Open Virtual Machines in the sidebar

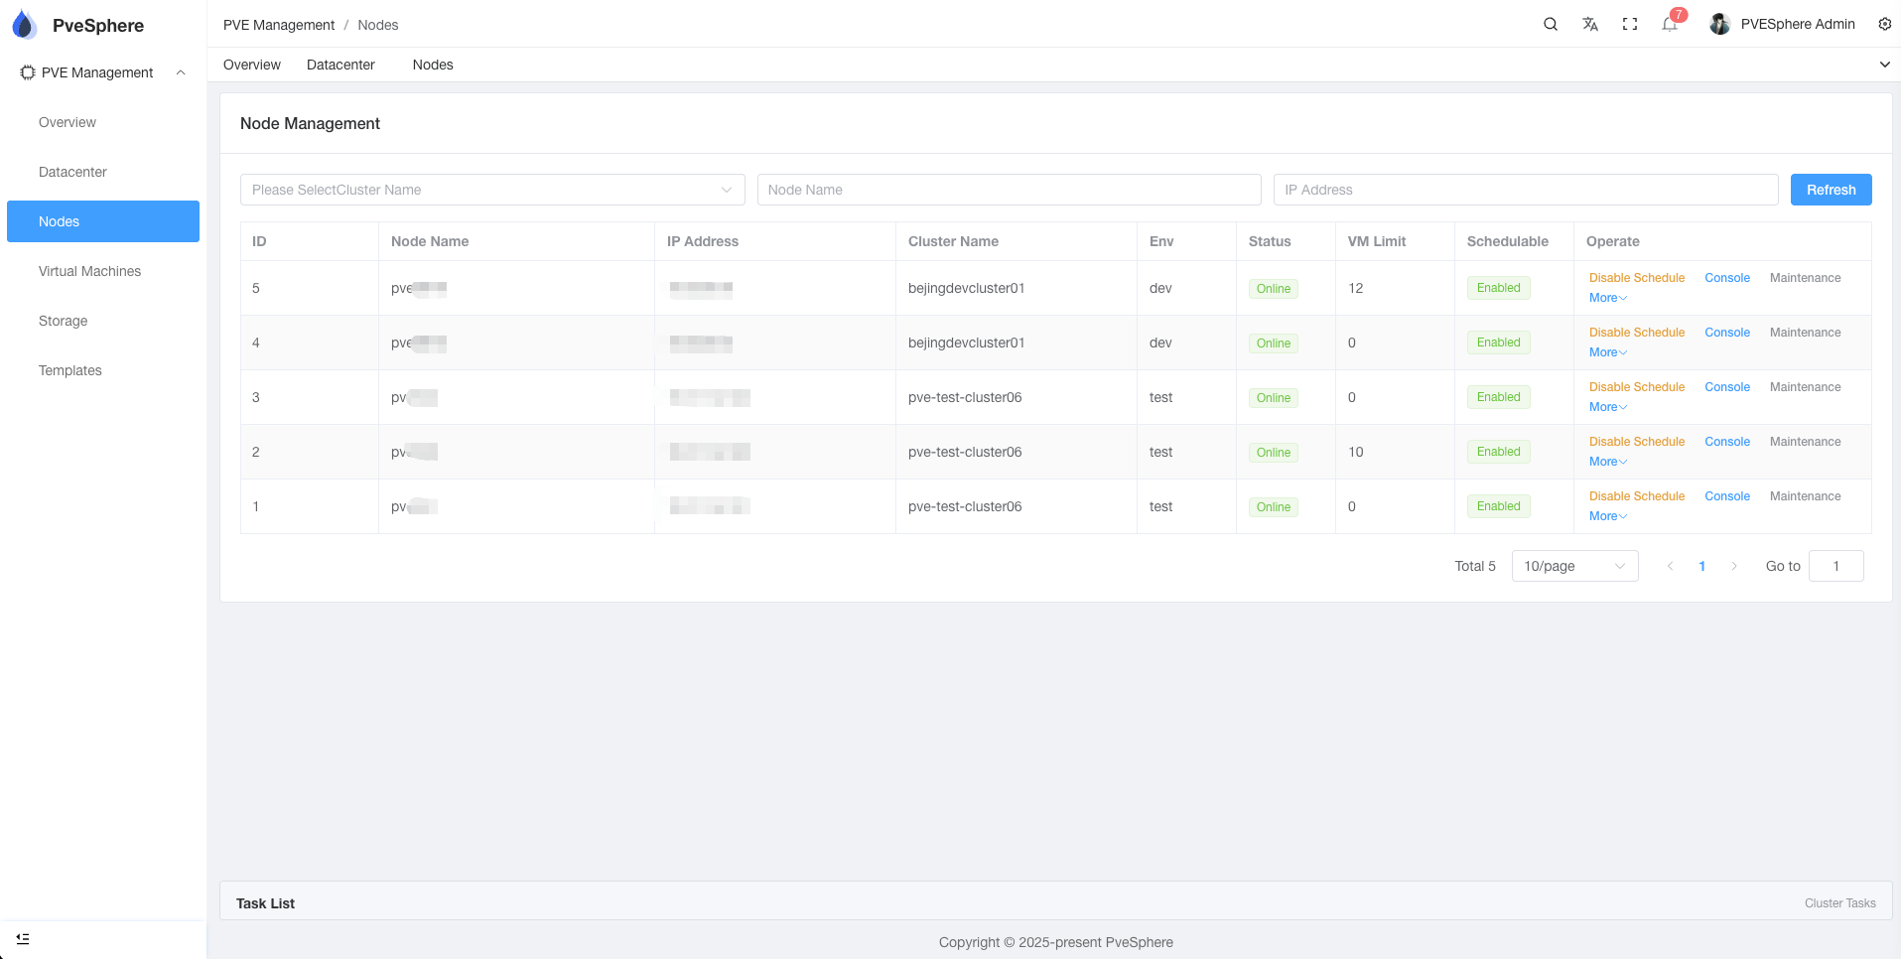[89, 271]
